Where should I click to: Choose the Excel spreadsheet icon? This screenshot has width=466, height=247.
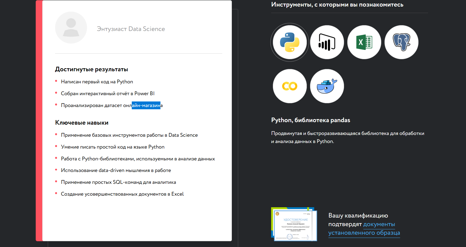pyautogui.click(x=364, y=42)
